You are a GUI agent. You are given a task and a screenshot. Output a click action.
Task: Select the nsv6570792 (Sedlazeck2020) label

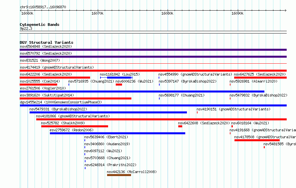(46, 53)
